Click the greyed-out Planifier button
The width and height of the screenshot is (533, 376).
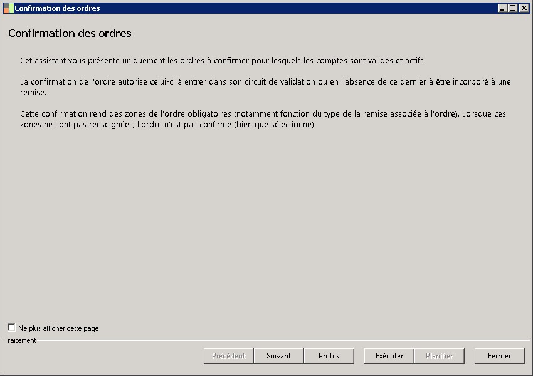tap(439, 356)
